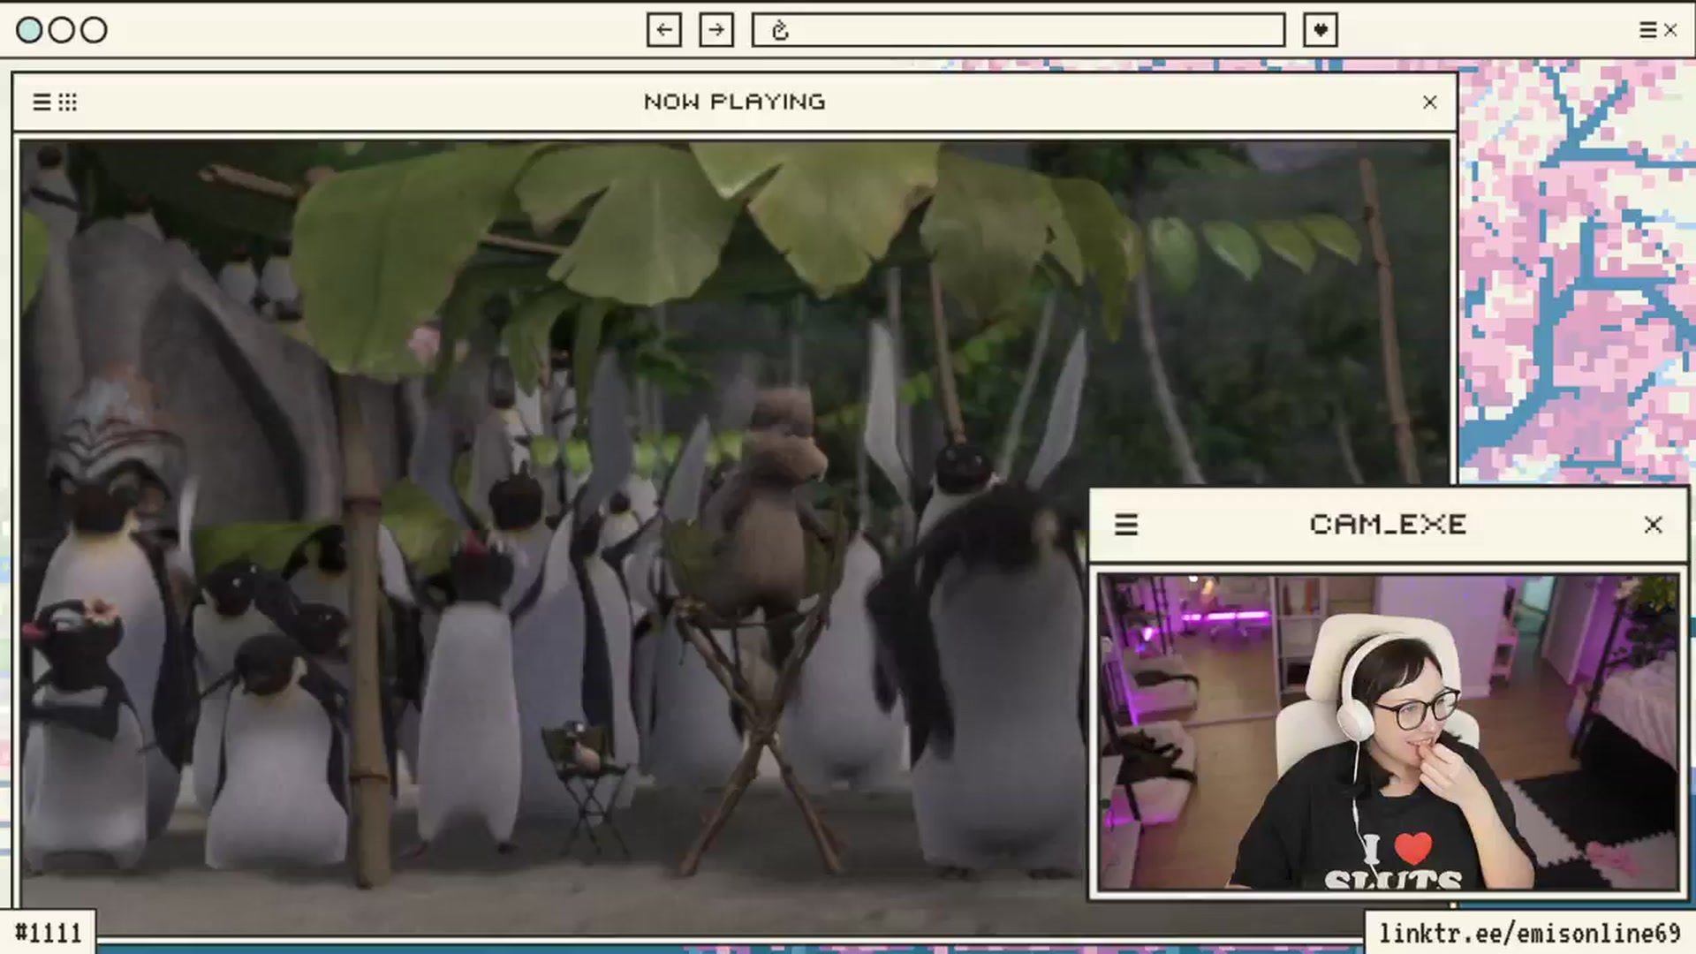Click the forward arrow navigation button
This screenshot has height=954, width=1696.
716,30
